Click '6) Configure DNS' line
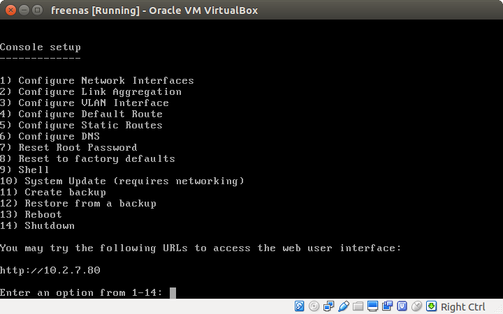Image resolution: width=503 pixels, height=314 pixels. (x=50, y=137)
